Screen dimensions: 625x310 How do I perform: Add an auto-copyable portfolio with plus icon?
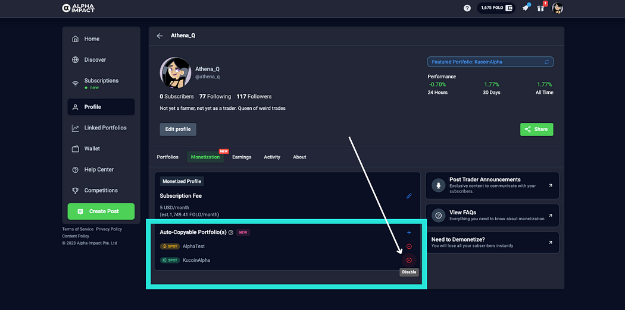click(408, 233)
